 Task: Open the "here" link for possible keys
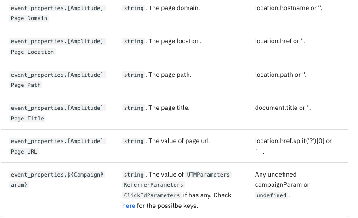129,206
